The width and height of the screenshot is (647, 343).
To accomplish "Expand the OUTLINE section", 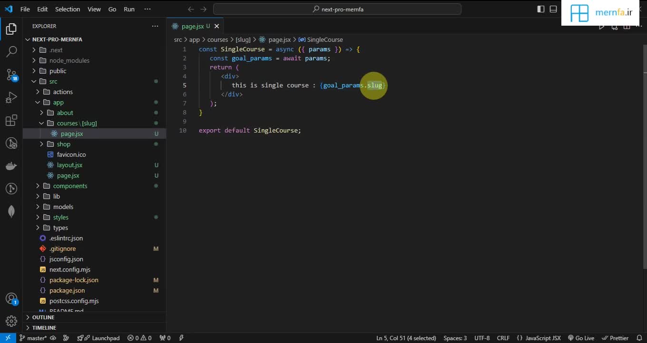I will 43,317.
